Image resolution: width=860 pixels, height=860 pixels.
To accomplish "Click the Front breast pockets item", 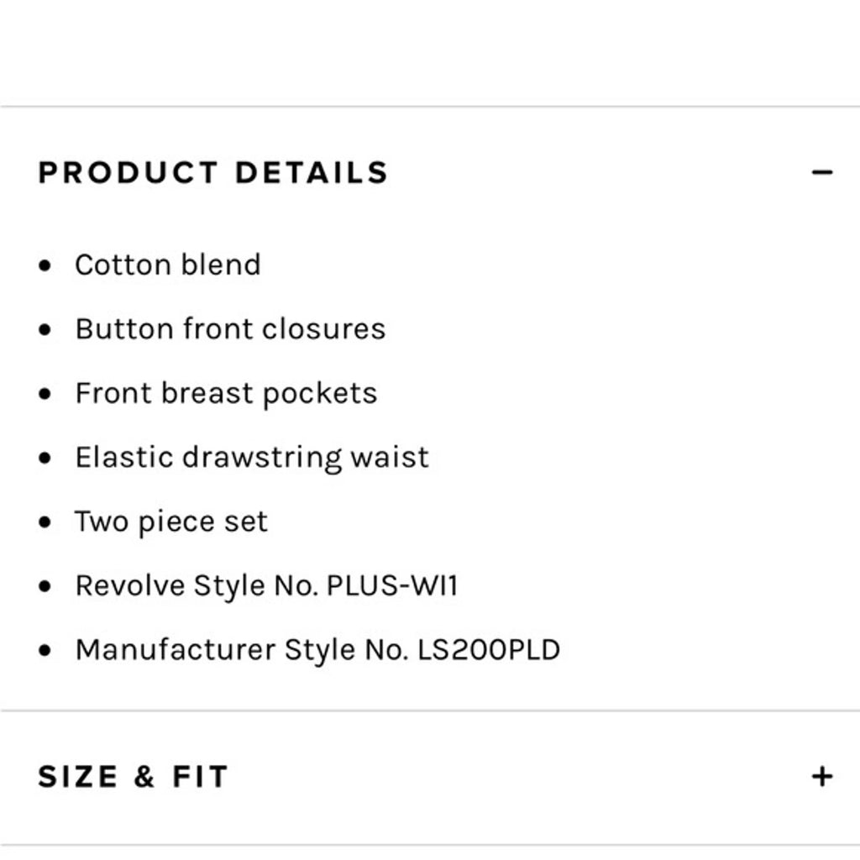I will 226,394.
